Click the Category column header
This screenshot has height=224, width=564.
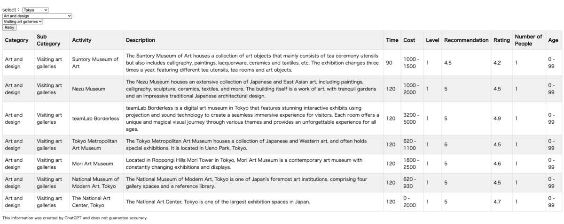pos(16,40)
